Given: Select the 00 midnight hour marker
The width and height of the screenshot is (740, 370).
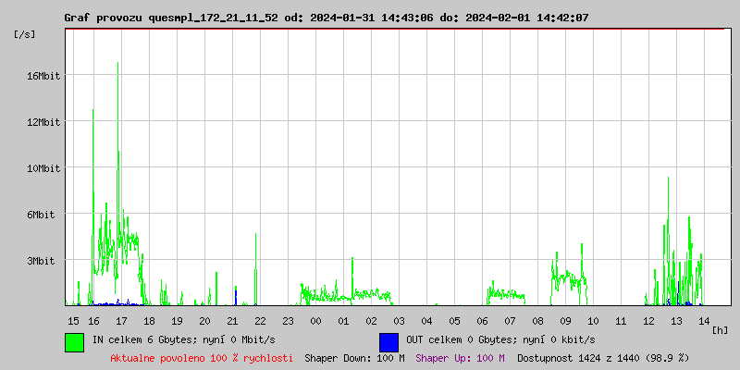Looking at the screenshot, I should [315, 320].
